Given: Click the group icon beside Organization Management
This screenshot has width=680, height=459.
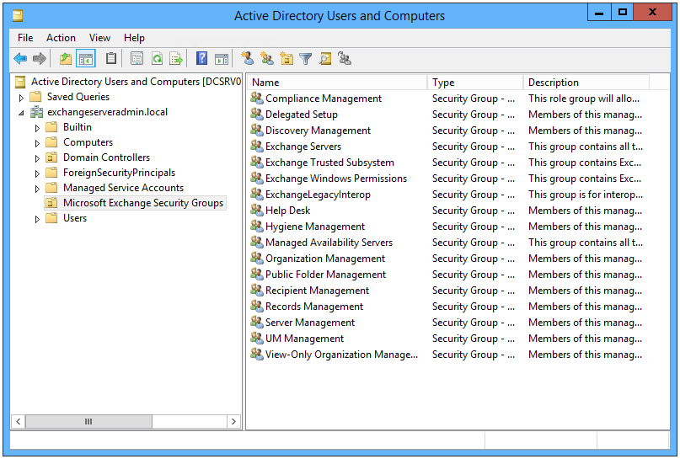Looking at the screenshot, I should tap(257, 259).
